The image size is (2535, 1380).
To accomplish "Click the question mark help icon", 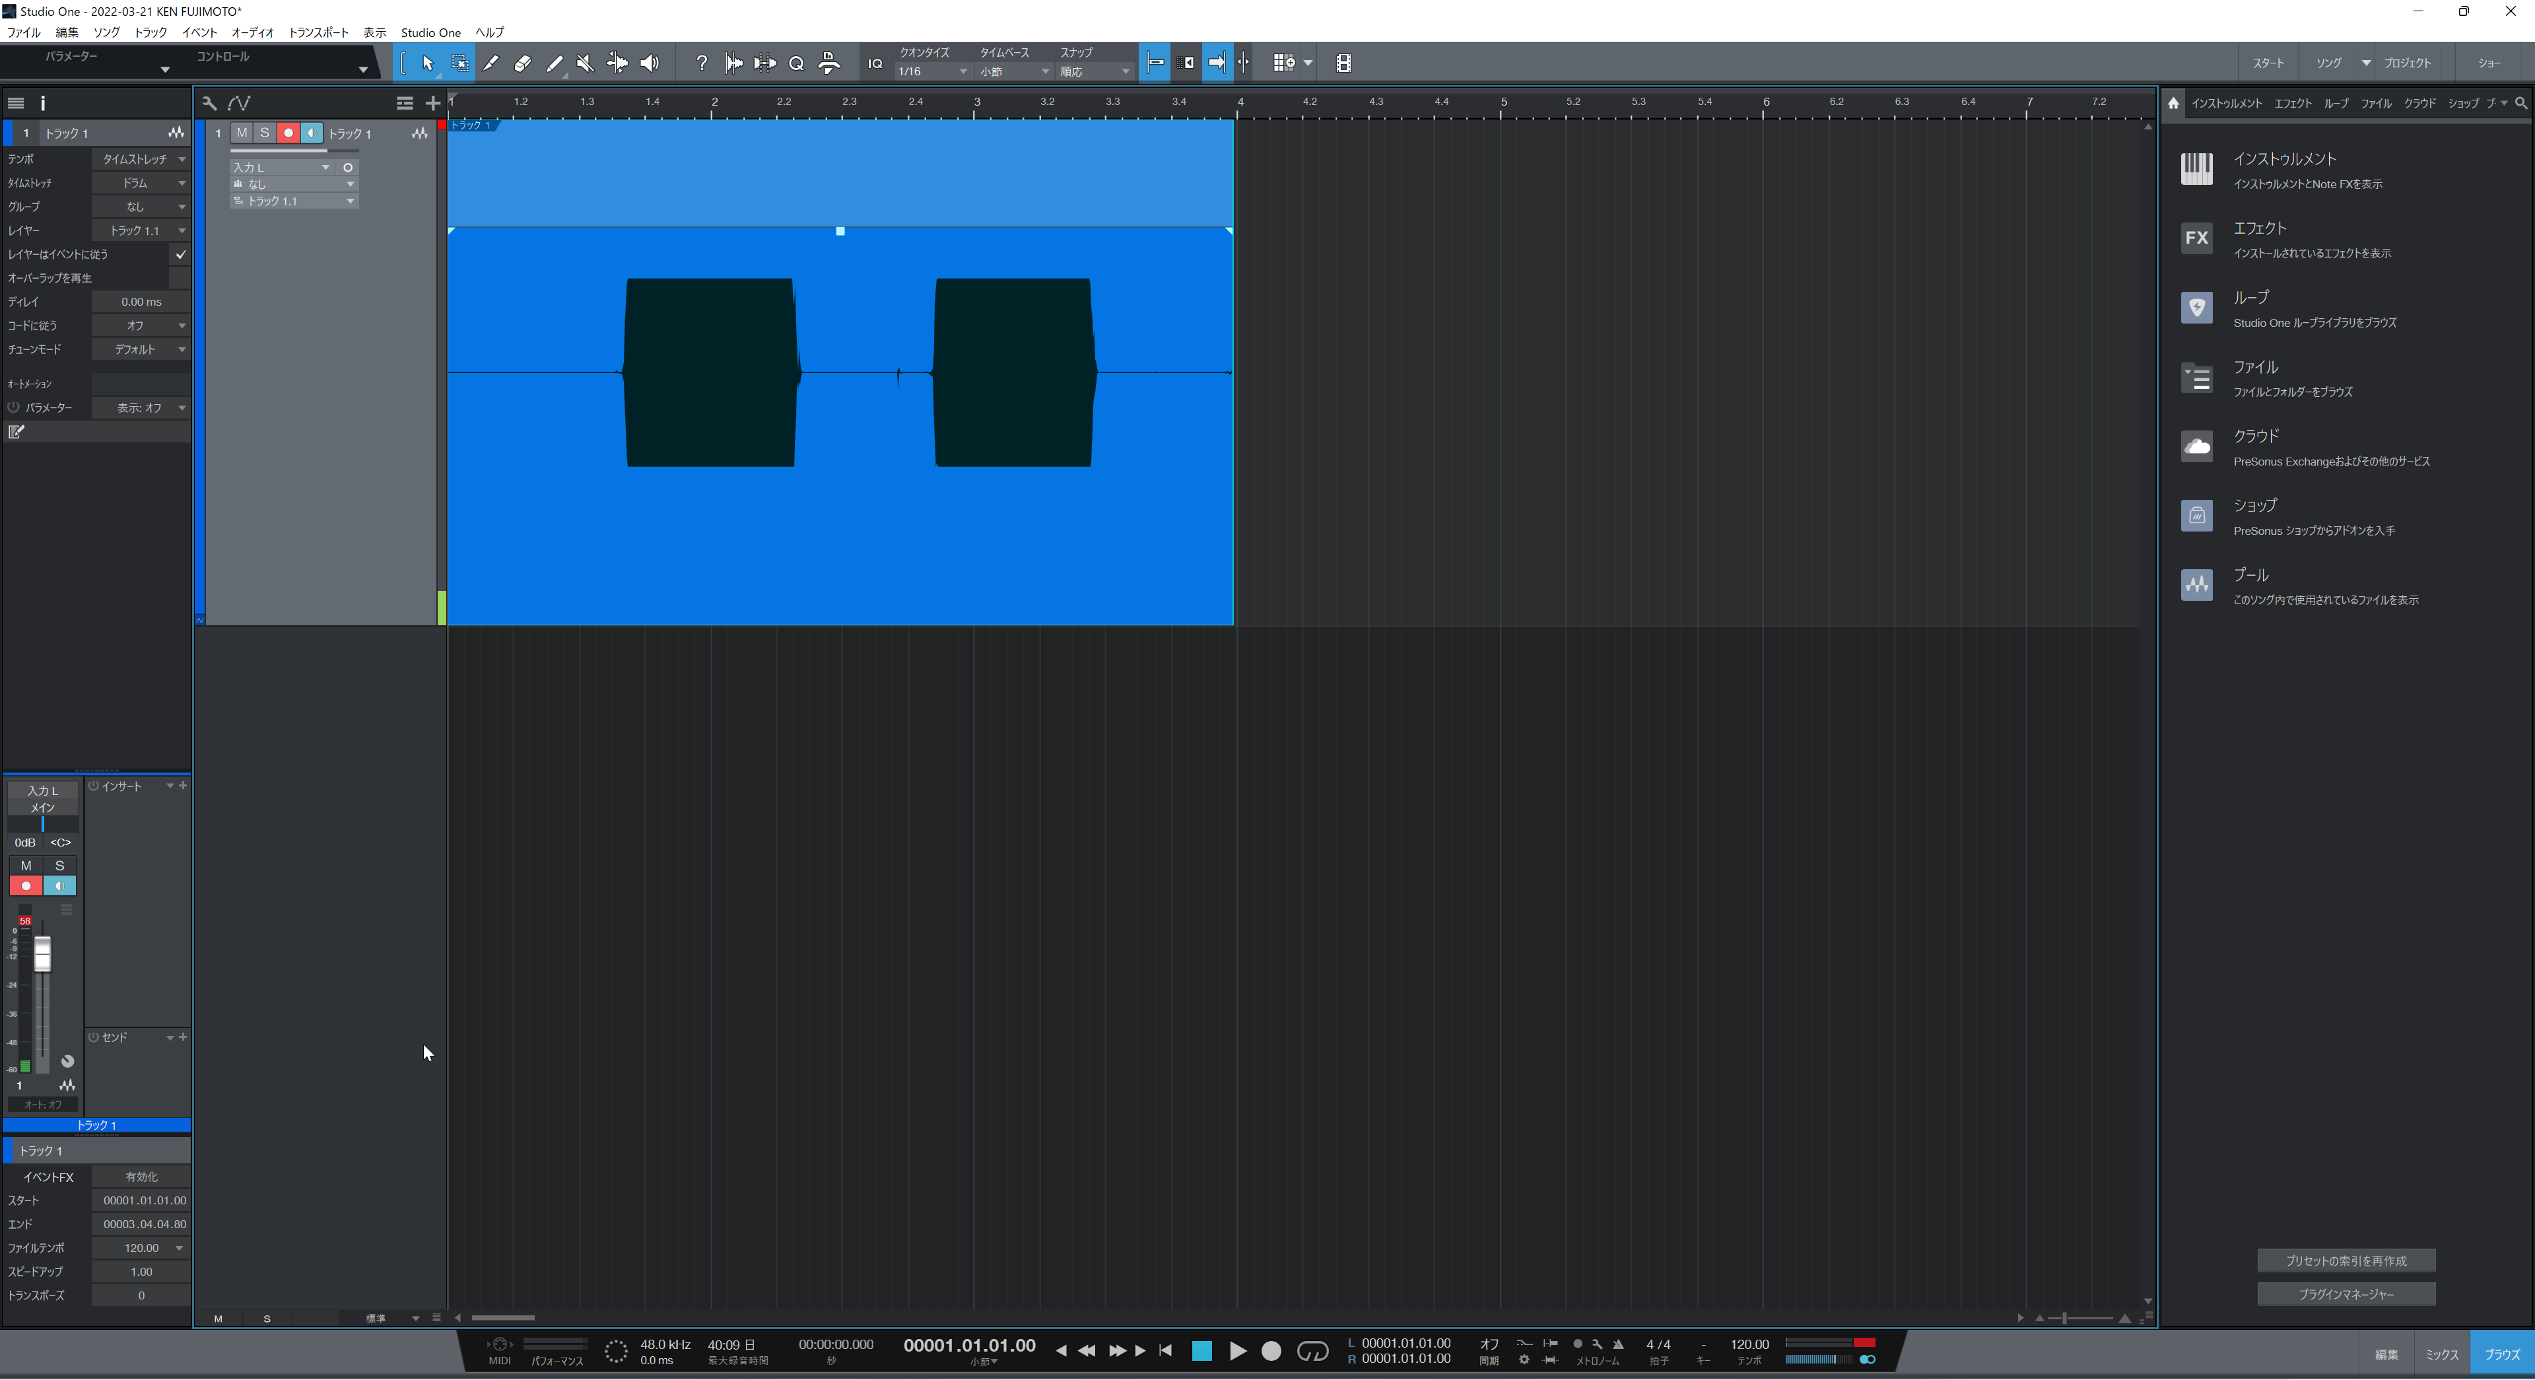I will point(702,63).
